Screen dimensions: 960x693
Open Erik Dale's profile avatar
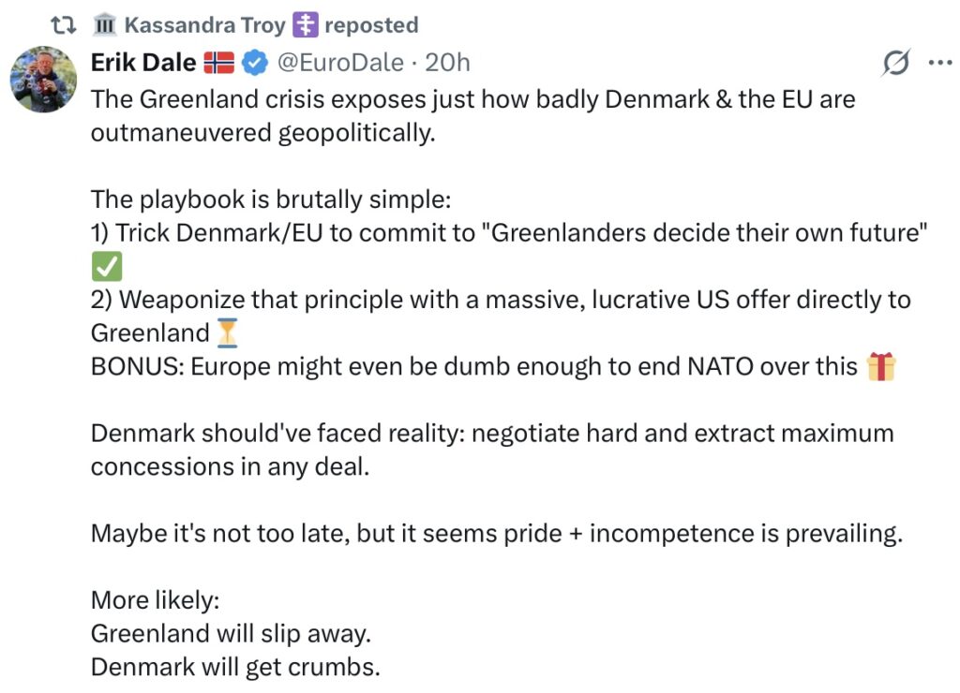43,79
